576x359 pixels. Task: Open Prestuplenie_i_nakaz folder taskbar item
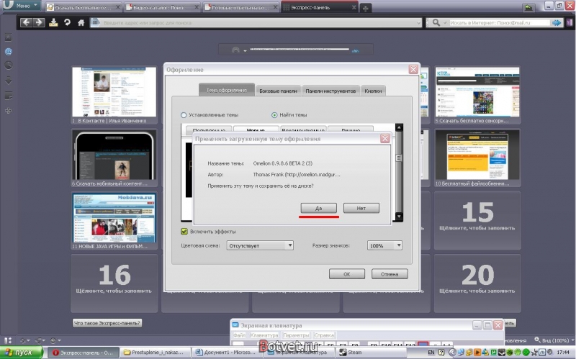[154, 352]
